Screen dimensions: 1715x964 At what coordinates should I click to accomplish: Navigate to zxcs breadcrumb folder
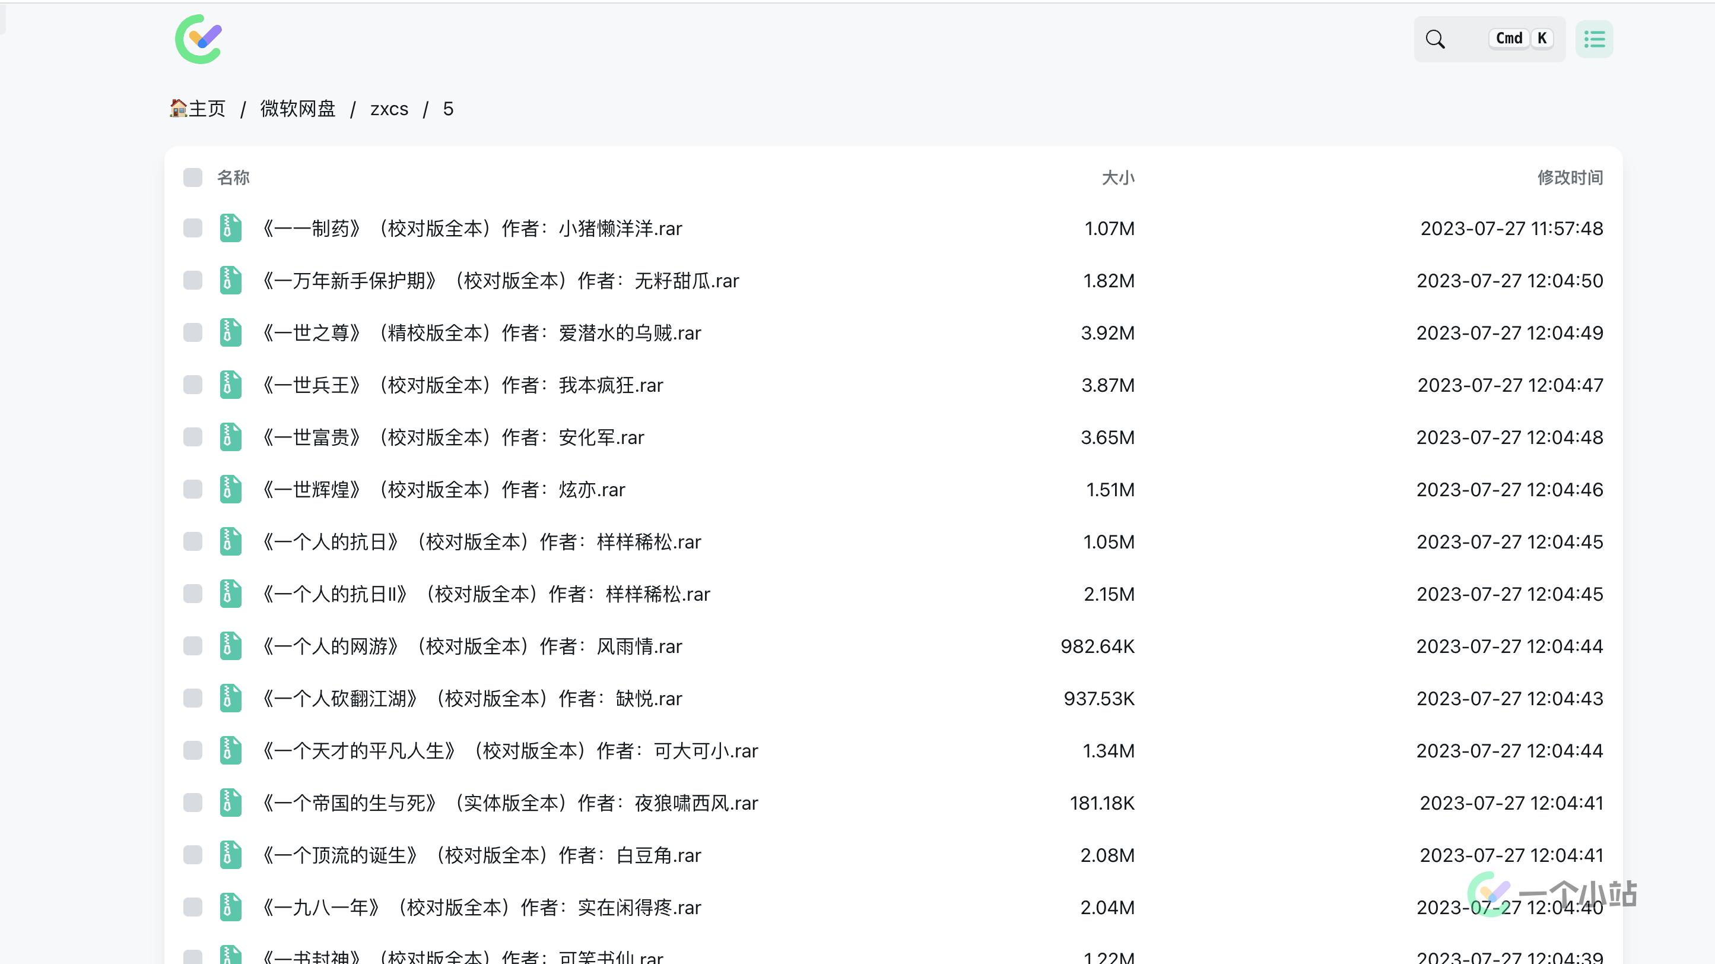pos(389,109)
